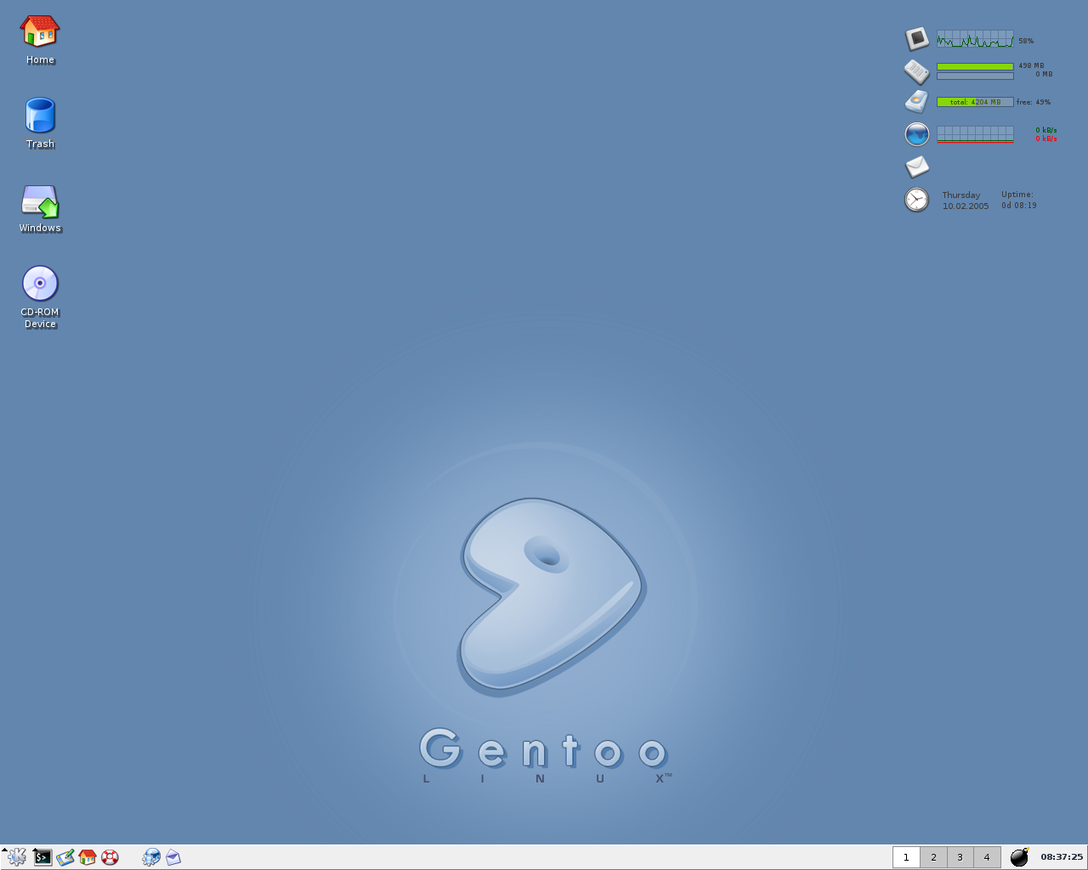Click the bomb icon in the system tray

[1020, 856]
